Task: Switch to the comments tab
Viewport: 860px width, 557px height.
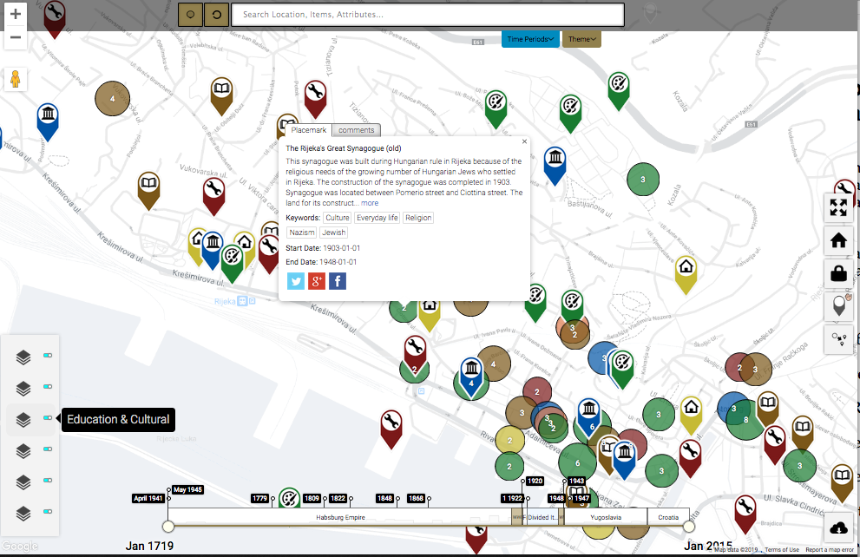Action: tap(356, 130)
